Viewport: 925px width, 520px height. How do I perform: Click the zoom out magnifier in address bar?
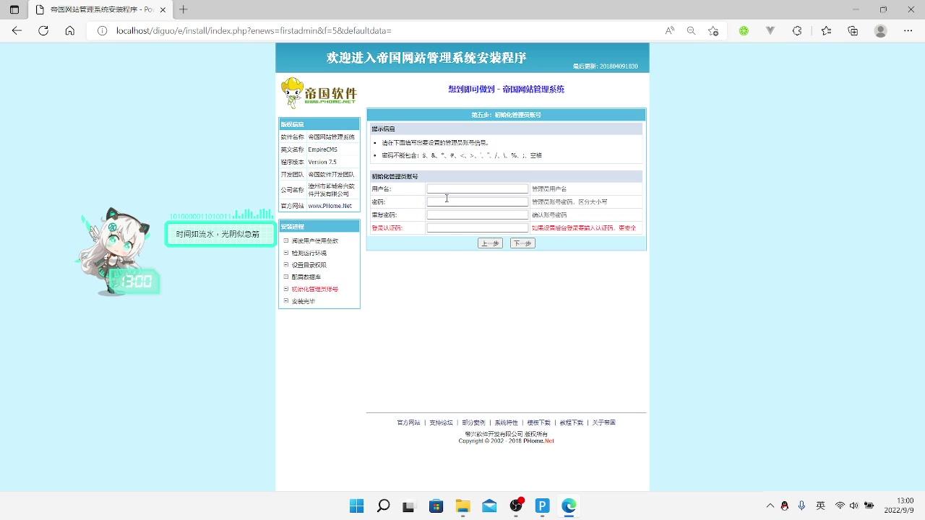(692, 30)
